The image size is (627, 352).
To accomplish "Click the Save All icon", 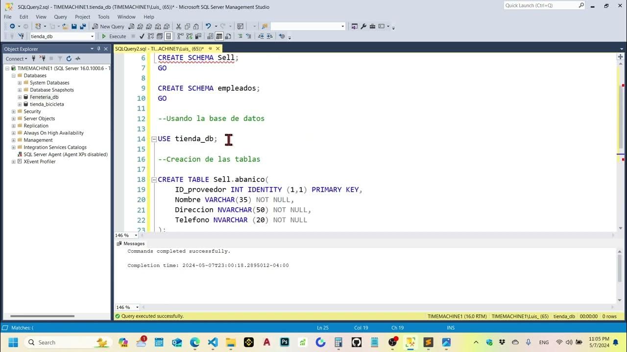I will click(83, 26).
